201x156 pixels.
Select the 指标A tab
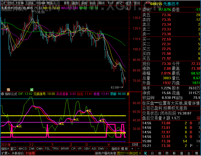(5, 149)
